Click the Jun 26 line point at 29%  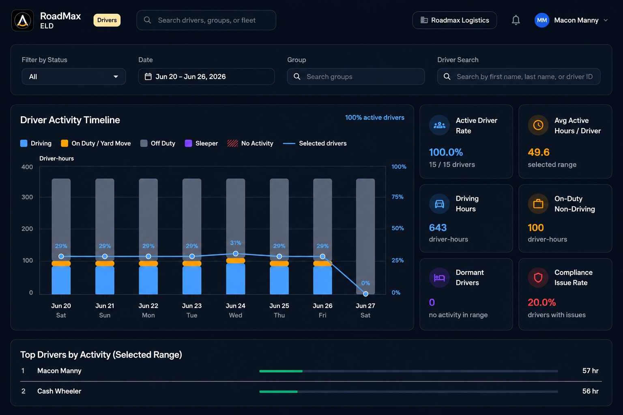(322, 257)
